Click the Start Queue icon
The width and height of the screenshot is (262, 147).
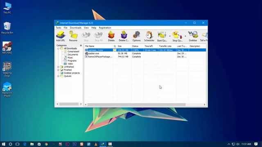(162, 36)
